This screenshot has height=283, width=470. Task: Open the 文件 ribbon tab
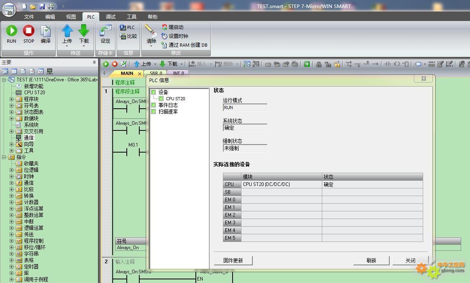click(29, 17)
